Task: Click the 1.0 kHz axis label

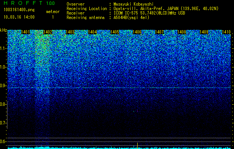Action: click(3, 67)
